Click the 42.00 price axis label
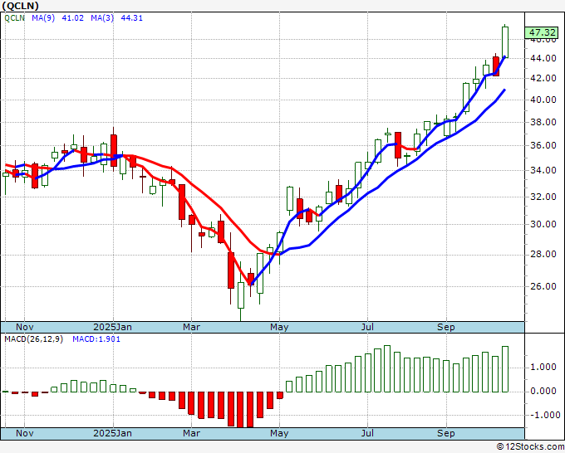Screen dimensions: 565x453 [x=543, y=78]
